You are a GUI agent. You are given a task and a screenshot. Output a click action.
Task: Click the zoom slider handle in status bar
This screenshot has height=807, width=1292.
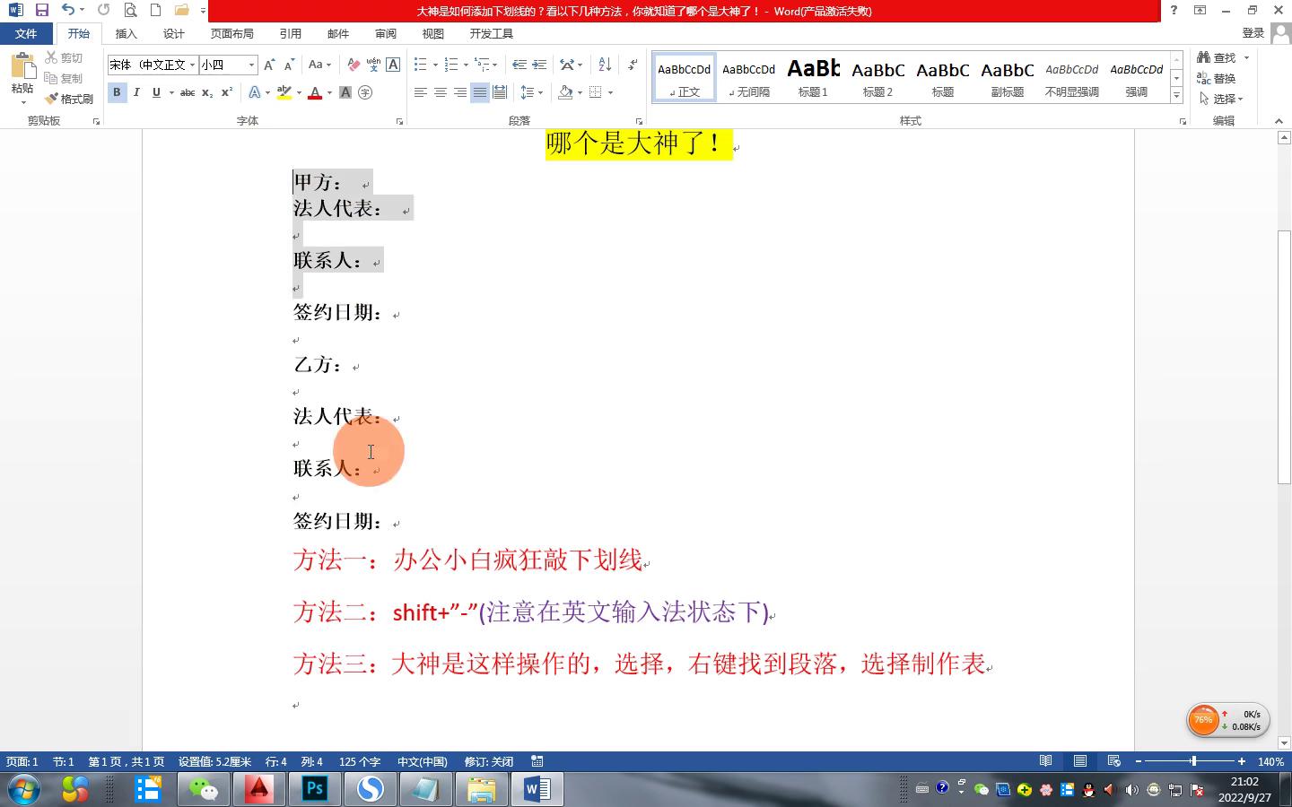tap(1193, 761)
